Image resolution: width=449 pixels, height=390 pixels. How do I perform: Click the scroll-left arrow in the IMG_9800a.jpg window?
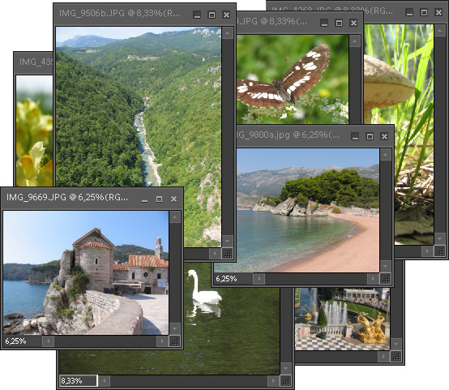259,279
